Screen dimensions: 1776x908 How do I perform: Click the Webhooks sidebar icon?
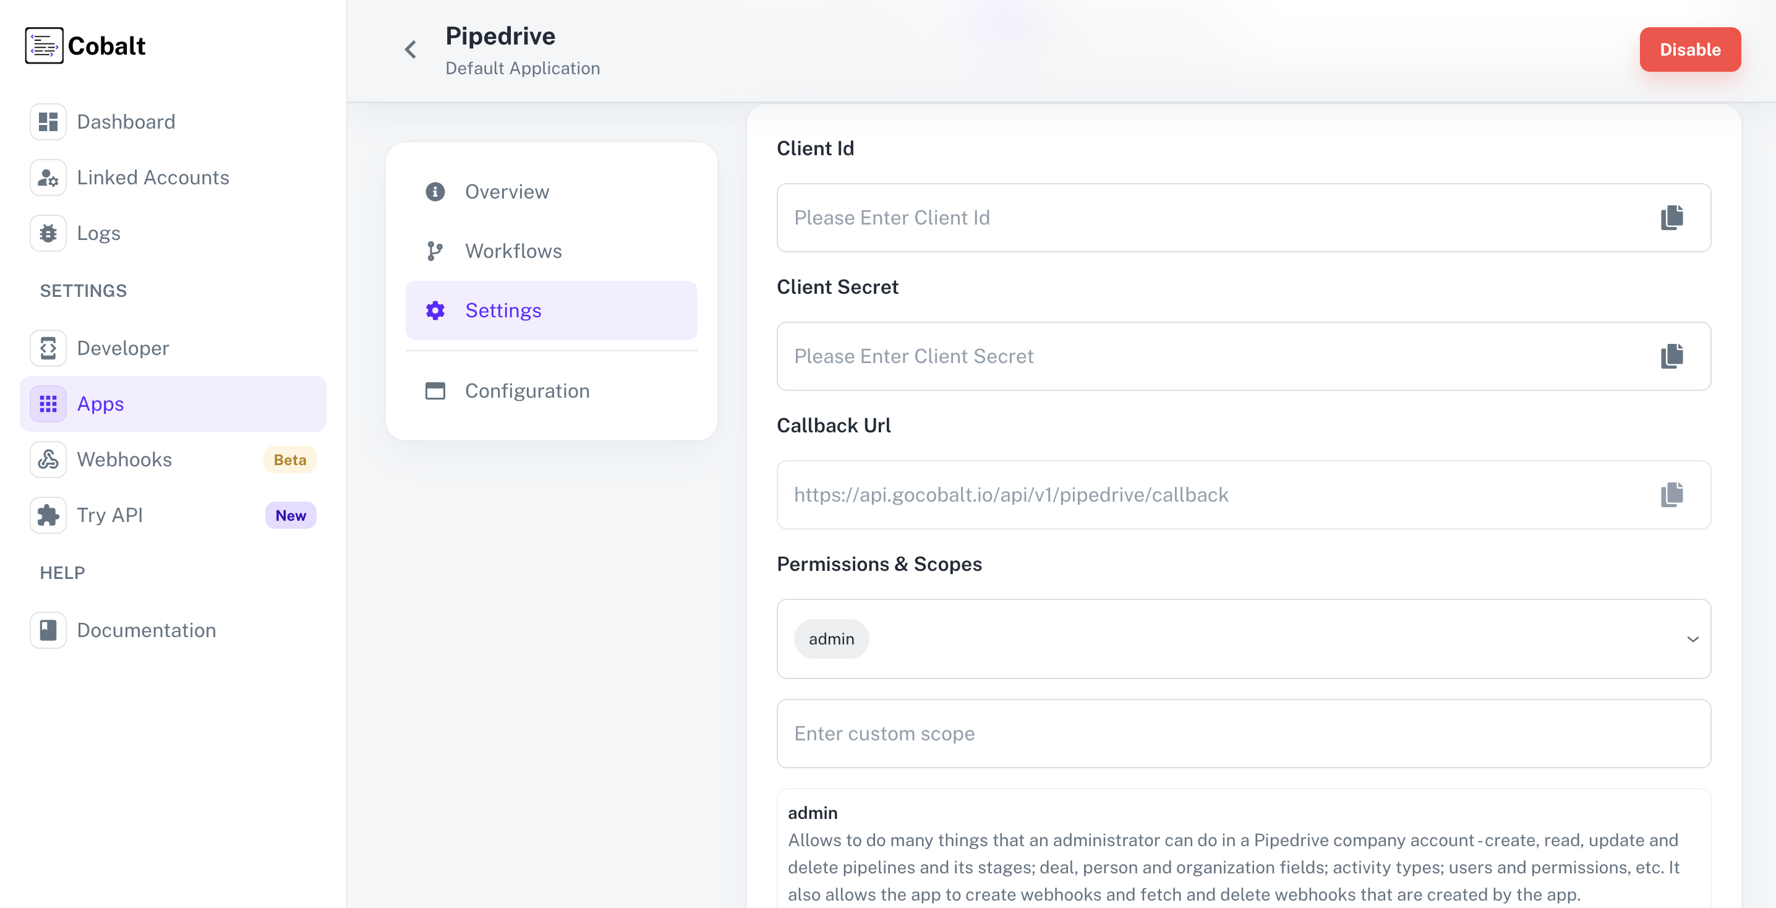click(48, 460)
